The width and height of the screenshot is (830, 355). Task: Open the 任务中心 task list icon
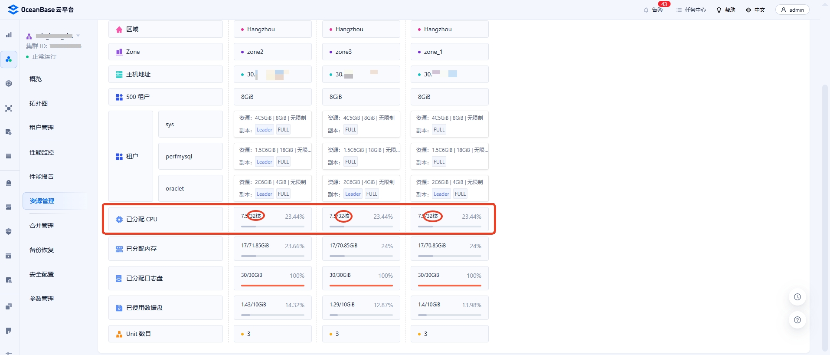[x=679, y=10]
